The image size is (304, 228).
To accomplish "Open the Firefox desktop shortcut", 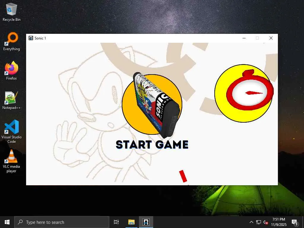I will coord(12,71).
